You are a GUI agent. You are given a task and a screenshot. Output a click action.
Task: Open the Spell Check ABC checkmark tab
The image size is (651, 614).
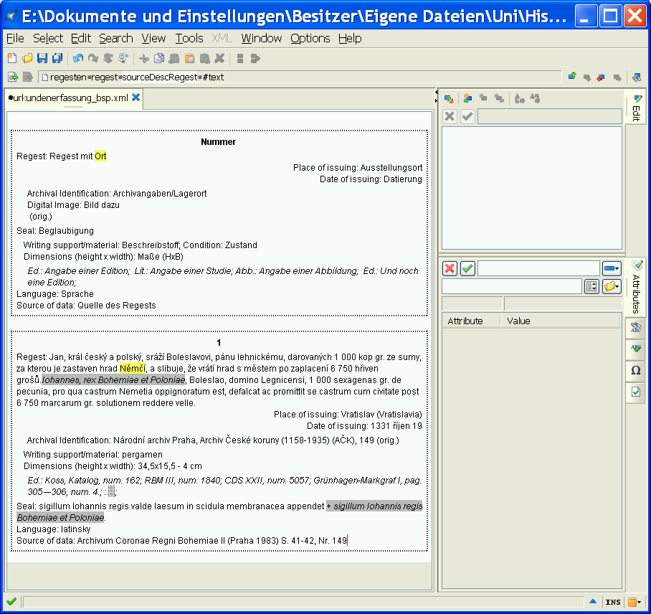point(636,349)
